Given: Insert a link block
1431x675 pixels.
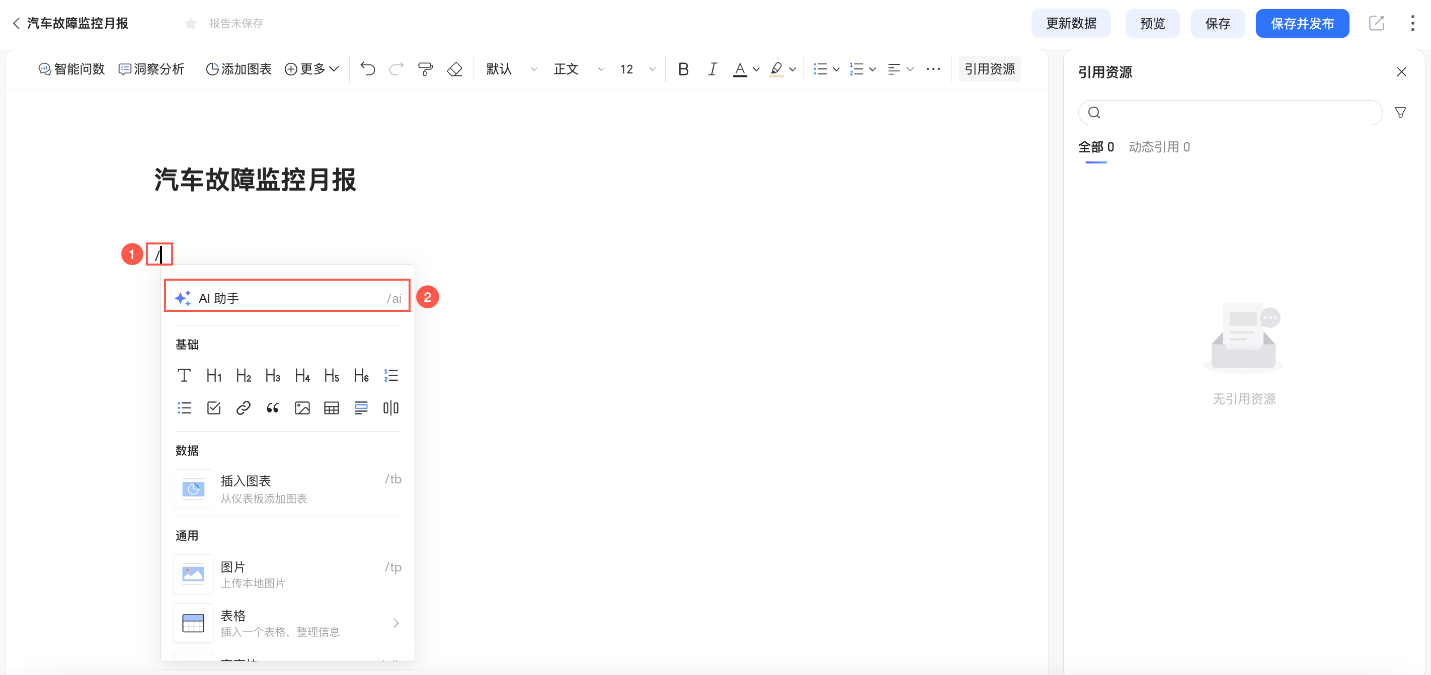Looking at the screenshot, I should 244,408.
